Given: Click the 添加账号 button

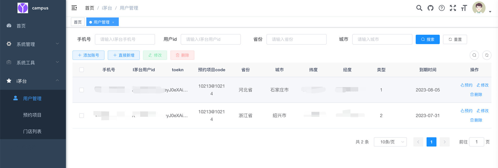Looking at the screenshot, I should [x=88, y=55].
